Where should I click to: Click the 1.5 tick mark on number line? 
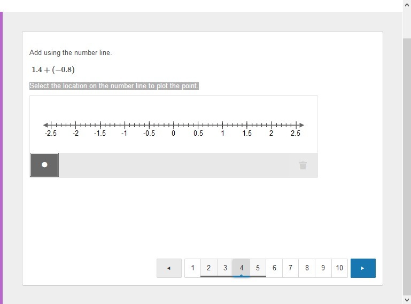click(247, 125)
